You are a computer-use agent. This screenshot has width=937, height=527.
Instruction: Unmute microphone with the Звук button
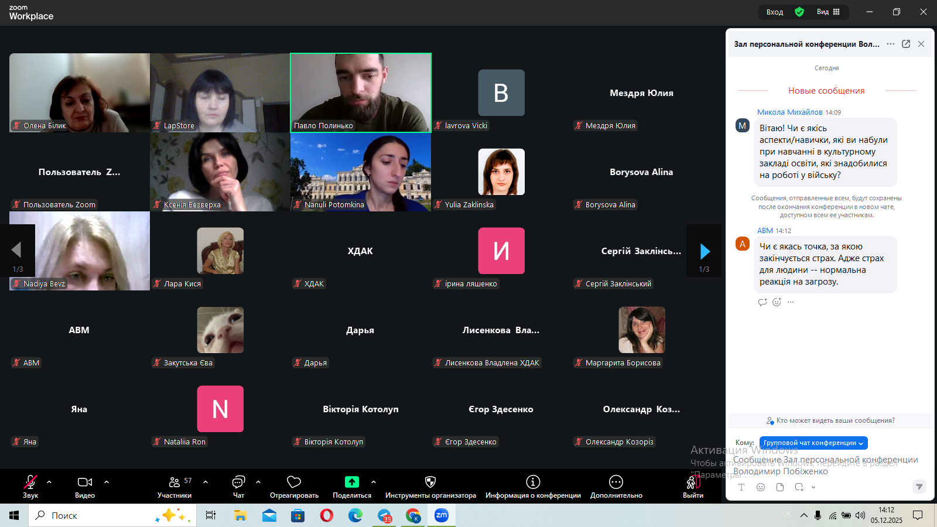tap(30, 486)
